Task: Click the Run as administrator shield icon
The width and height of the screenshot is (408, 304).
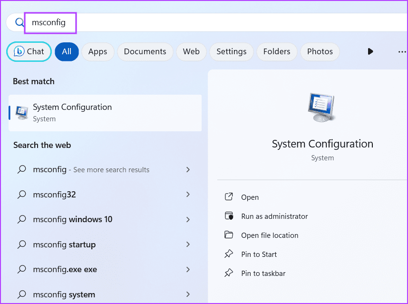Action: point(229,216)
